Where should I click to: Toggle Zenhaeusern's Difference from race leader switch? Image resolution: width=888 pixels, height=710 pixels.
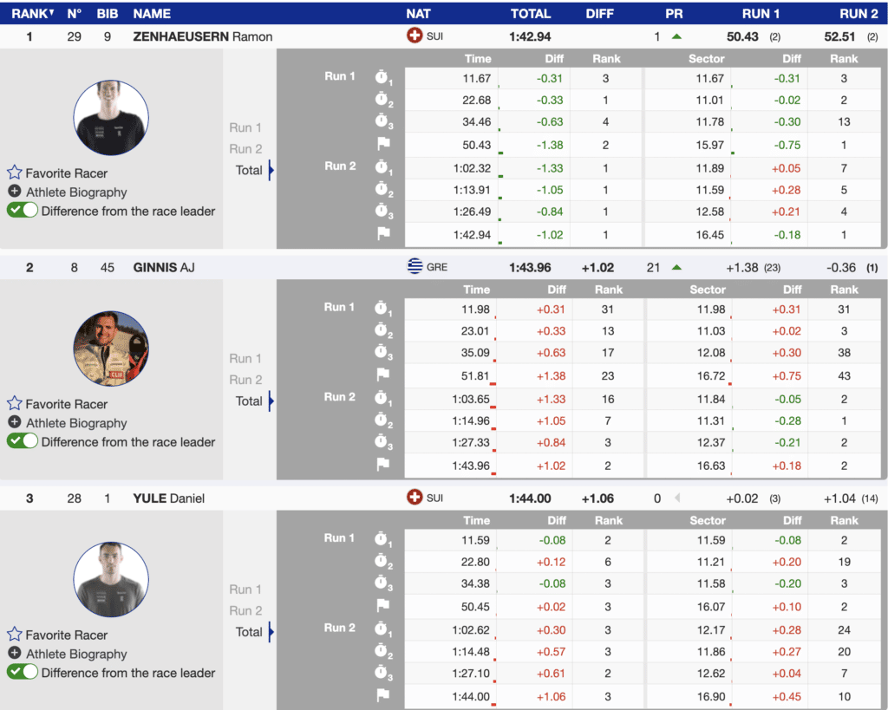coord(23,211)
